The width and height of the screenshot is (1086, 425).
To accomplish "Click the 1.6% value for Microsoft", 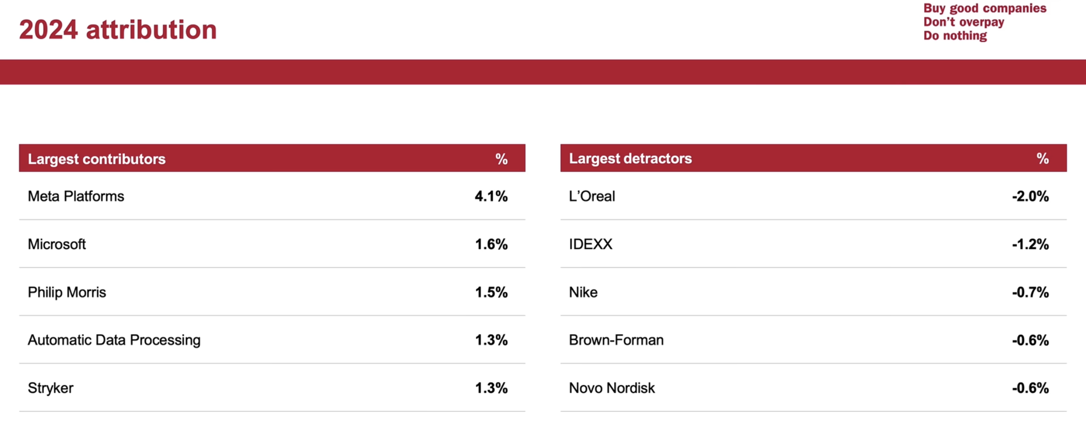I will (x=491, y=244).
